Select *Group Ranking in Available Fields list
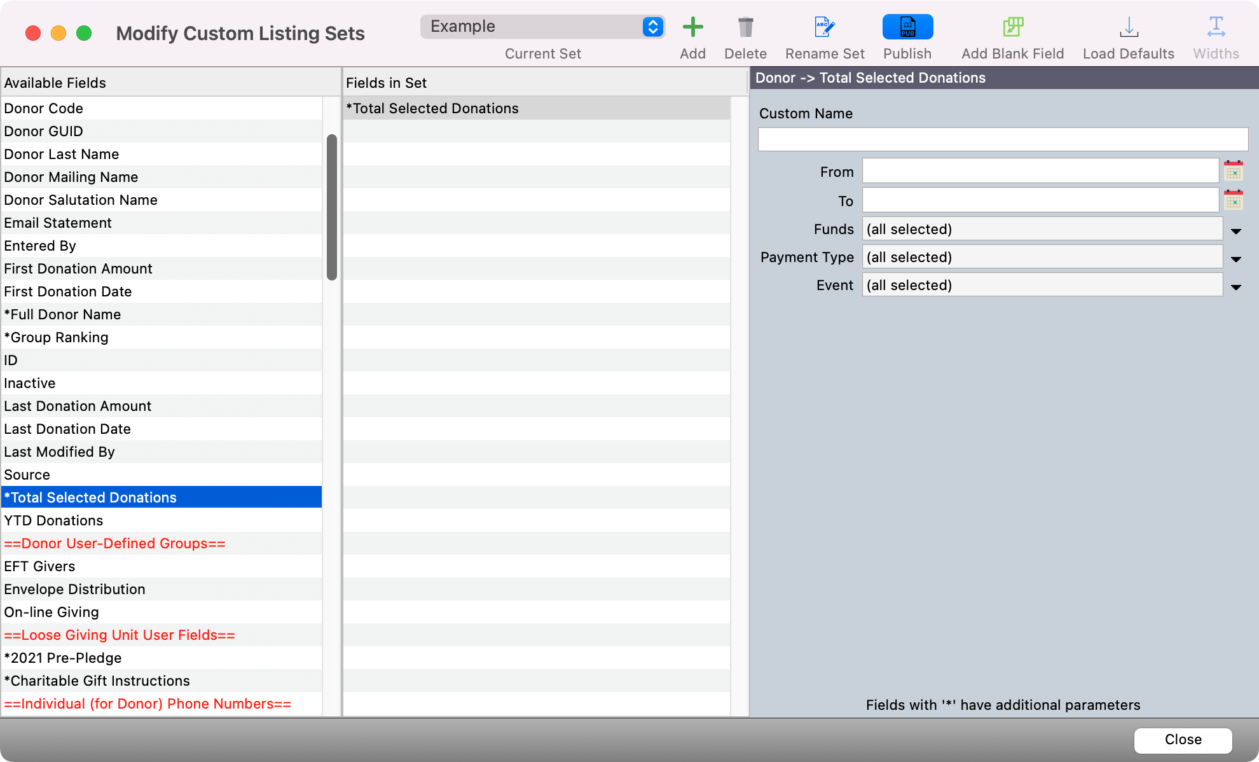This screenshot has height=762, width=1259. coord(56,338)
